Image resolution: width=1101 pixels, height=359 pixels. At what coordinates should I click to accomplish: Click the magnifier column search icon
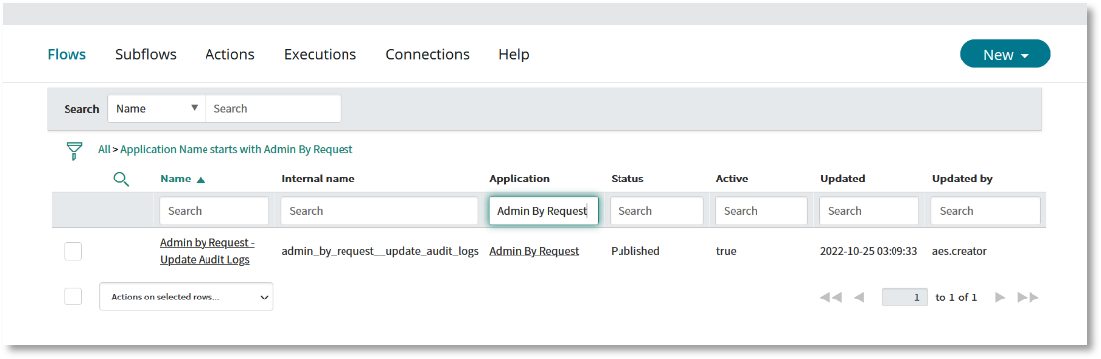(121, 179)
